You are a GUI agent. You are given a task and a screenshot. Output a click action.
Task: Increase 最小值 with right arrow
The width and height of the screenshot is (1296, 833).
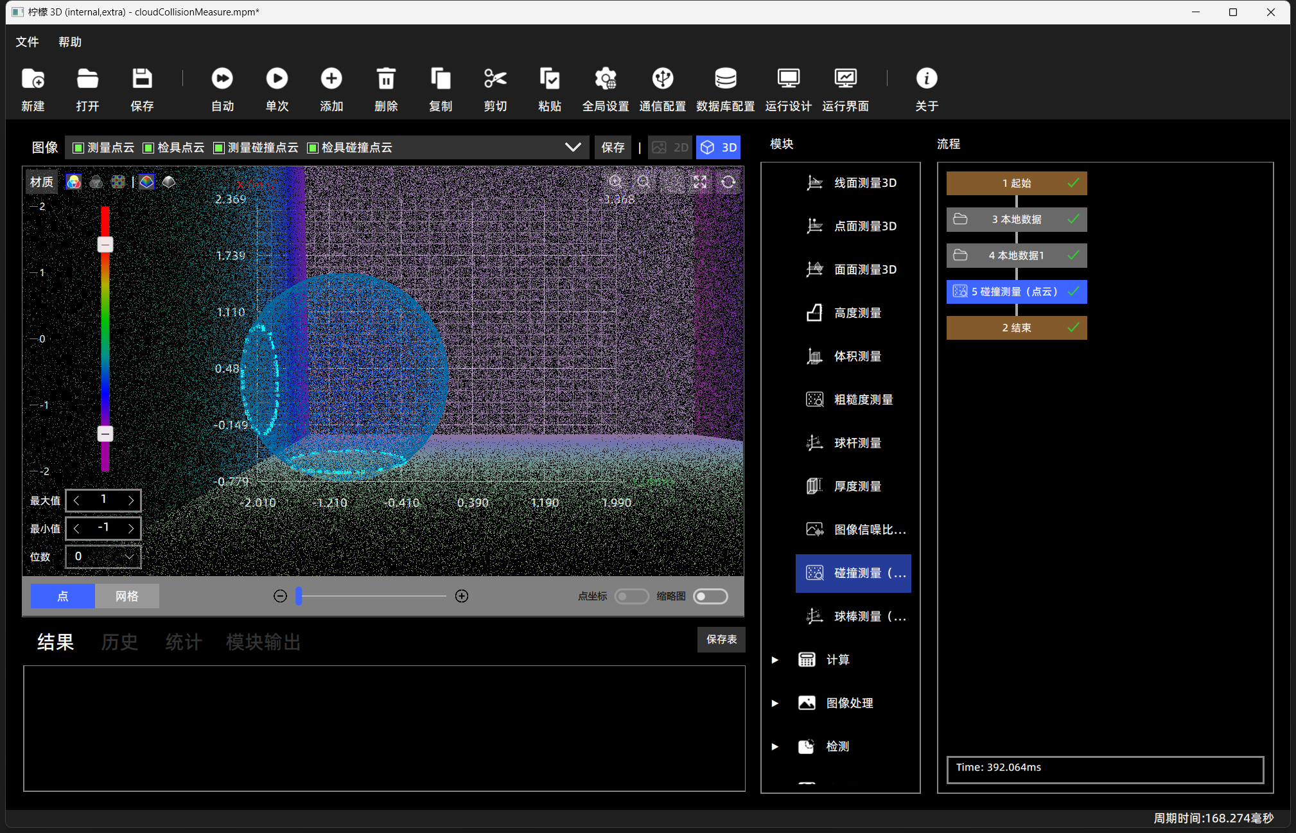[131, 529]
